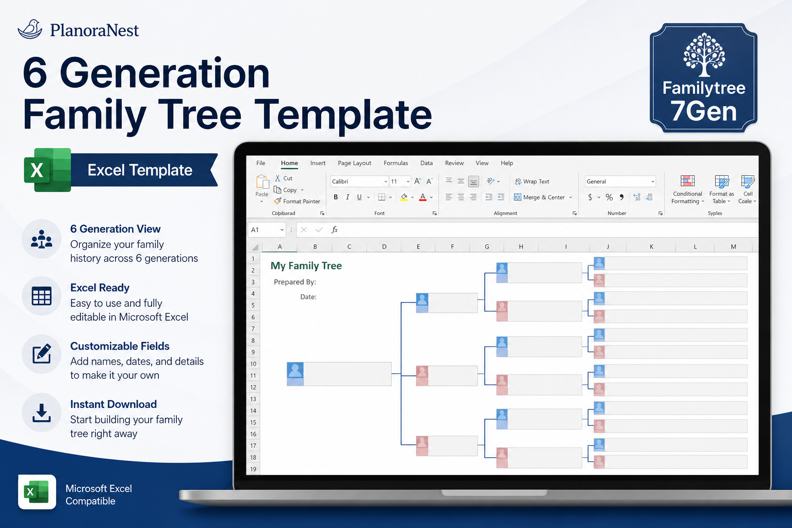Apply comma style format
Viewport: 792px width, 528px height.
click(622, 197)
